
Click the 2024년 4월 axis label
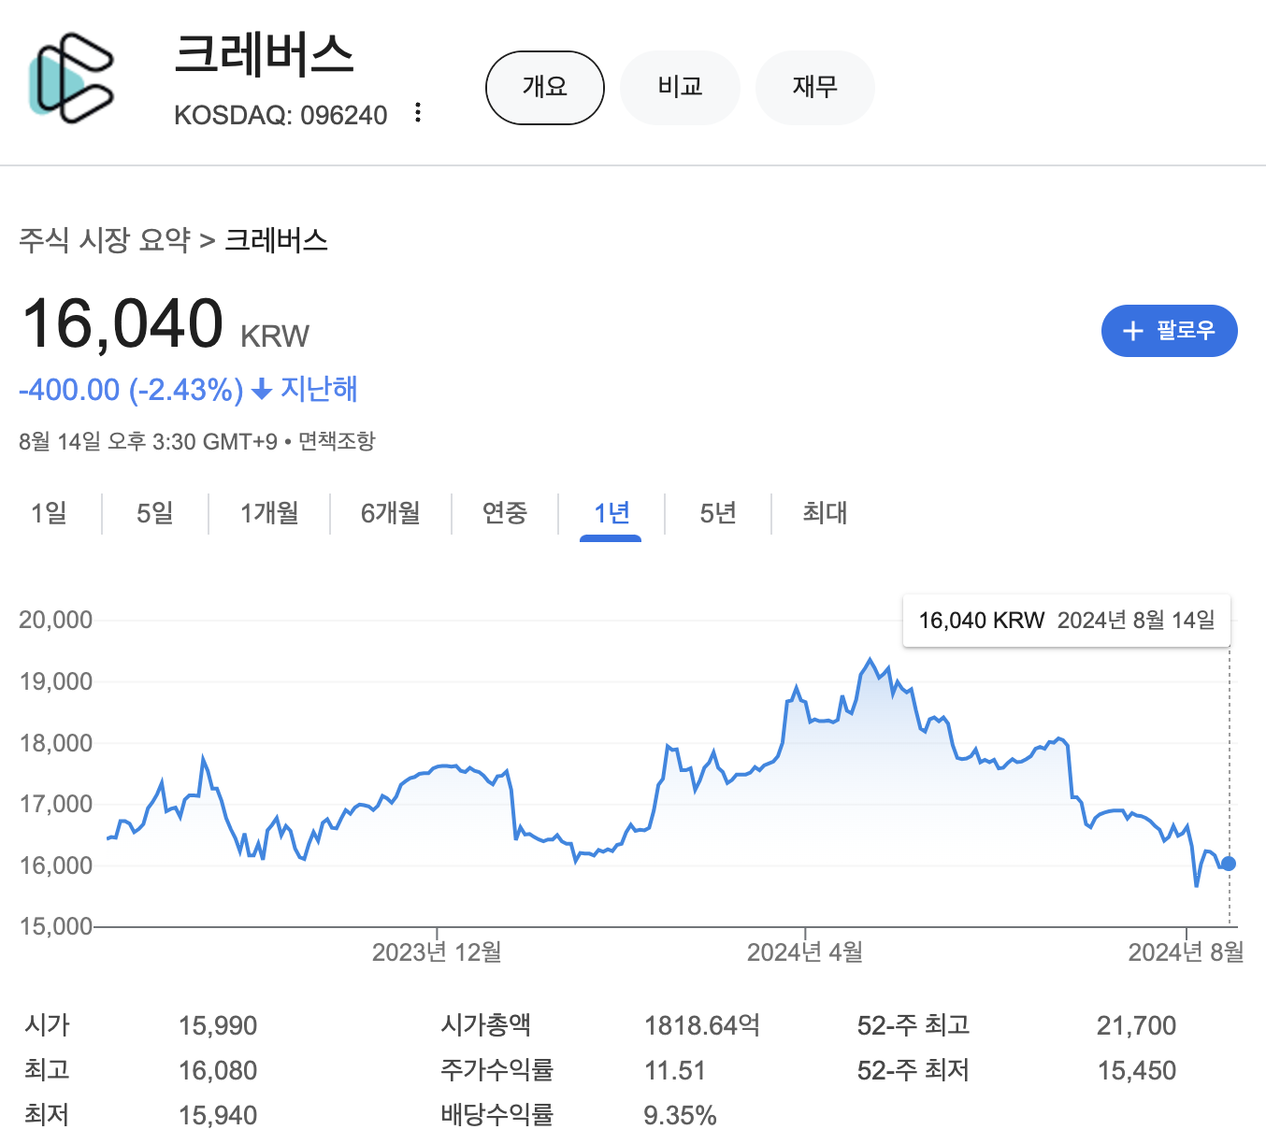click(805, 952)
